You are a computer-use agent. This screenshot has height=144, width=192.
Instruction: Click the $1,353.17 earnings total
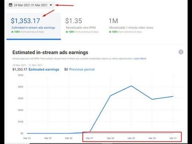point(25,21)
